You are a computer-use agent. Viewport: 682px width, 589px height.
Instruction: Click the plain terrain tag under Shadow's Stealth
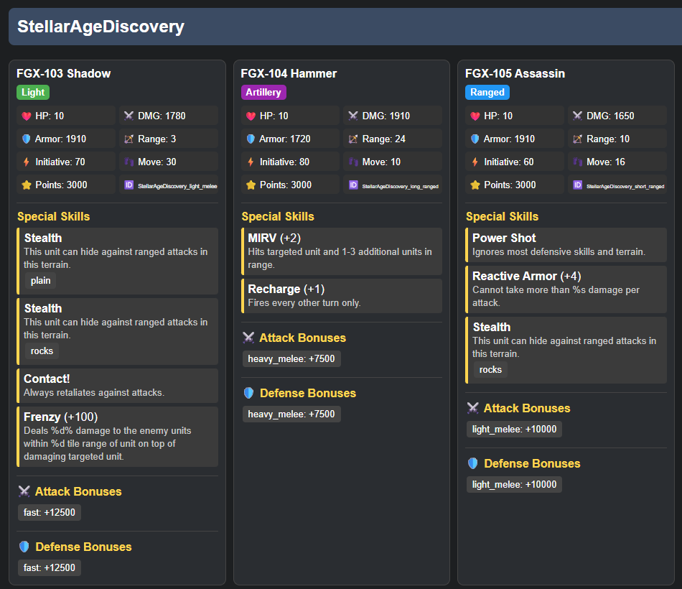tap(40, 281)
